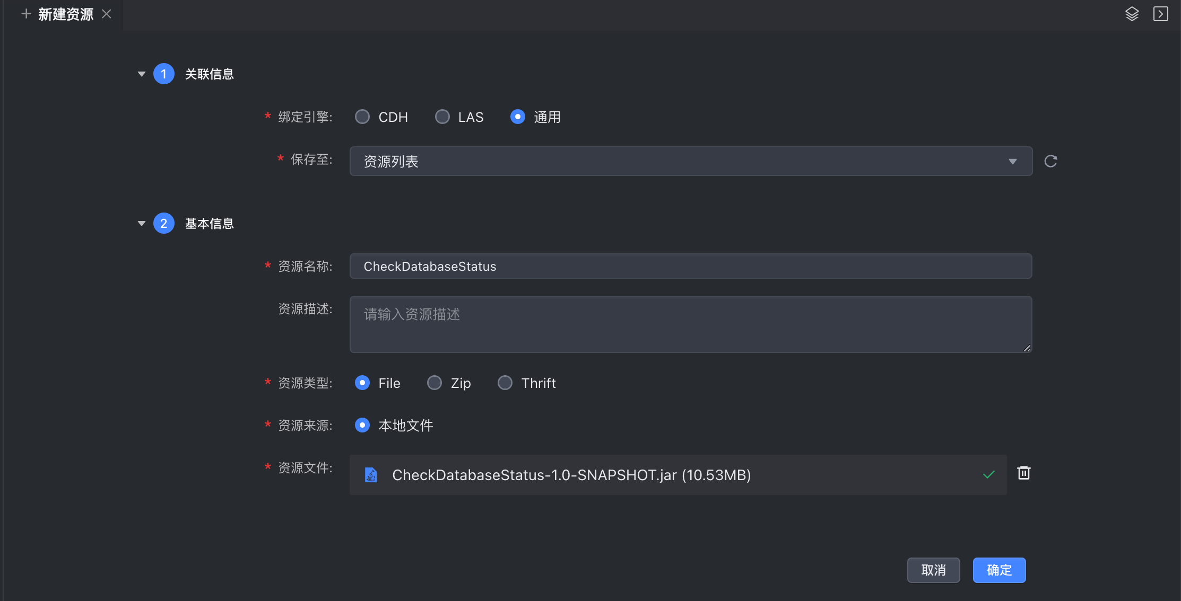The width and height of the screenshot is (1181, 601).
Task: Click the green upload success checkmark
Action: coord(988,475)
